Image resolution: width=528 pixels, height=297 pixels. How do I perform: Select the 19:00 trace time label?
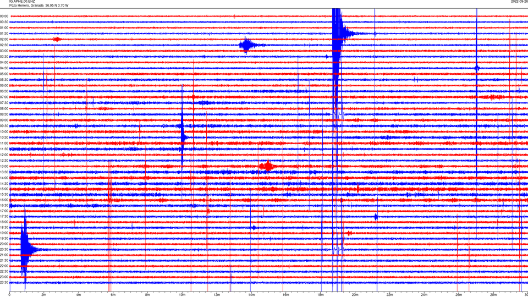click(x=4, y=233)
